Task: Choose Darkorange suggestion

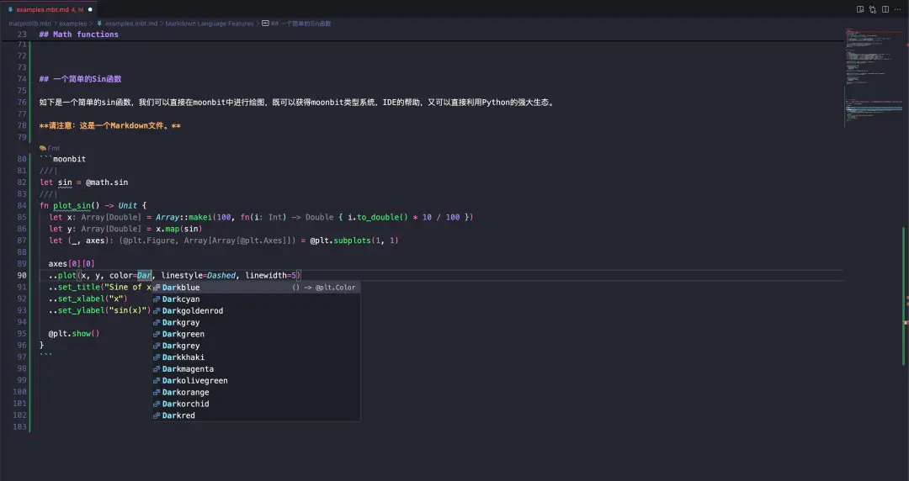Action: coord(256,392)
